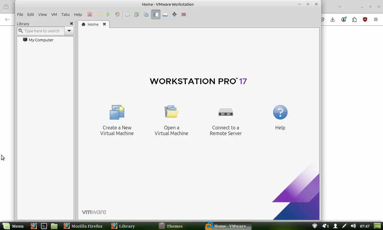
Task: Open the Edit menu
Action: tap(31, 14)
